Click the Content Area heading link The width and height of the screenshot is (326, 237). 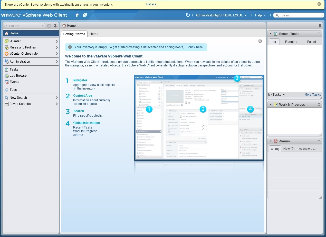[83, 96]
